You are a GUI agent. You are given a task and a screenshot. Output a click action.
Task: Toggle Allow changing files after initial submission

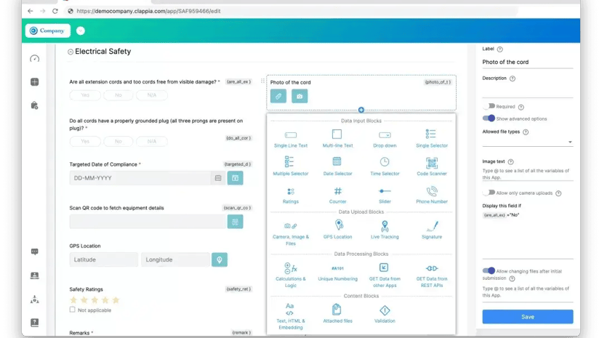tap(489, 271)
